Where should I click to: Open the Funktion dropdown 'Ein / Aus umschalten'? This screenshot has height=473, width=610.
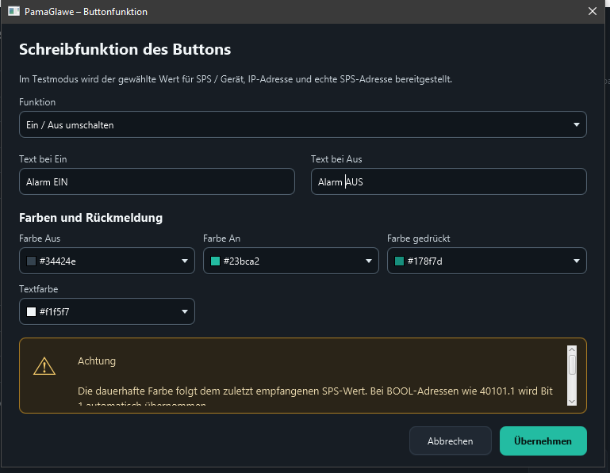(303, 124)
